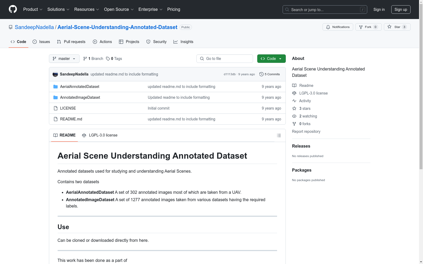Click the Fork icon in header
Screen dimensions: 423x264
[361, 27]
